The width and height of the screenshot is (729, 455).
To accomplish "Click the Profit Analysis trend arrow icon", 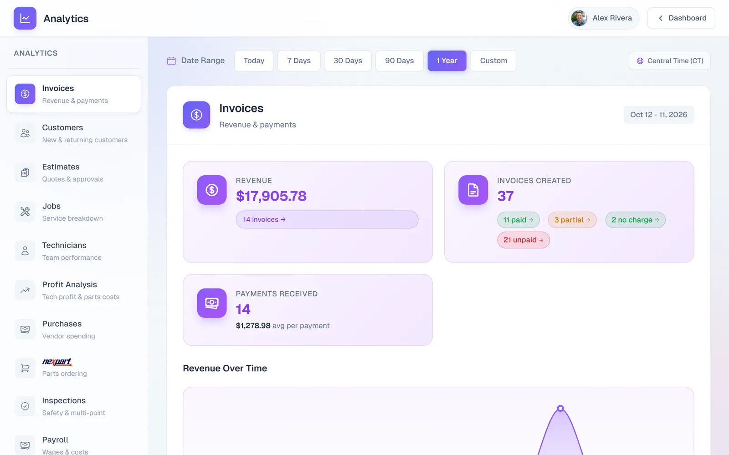I will coord(25,290).
